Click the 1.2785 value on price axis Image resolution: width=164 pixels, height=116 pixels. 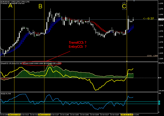161,3
